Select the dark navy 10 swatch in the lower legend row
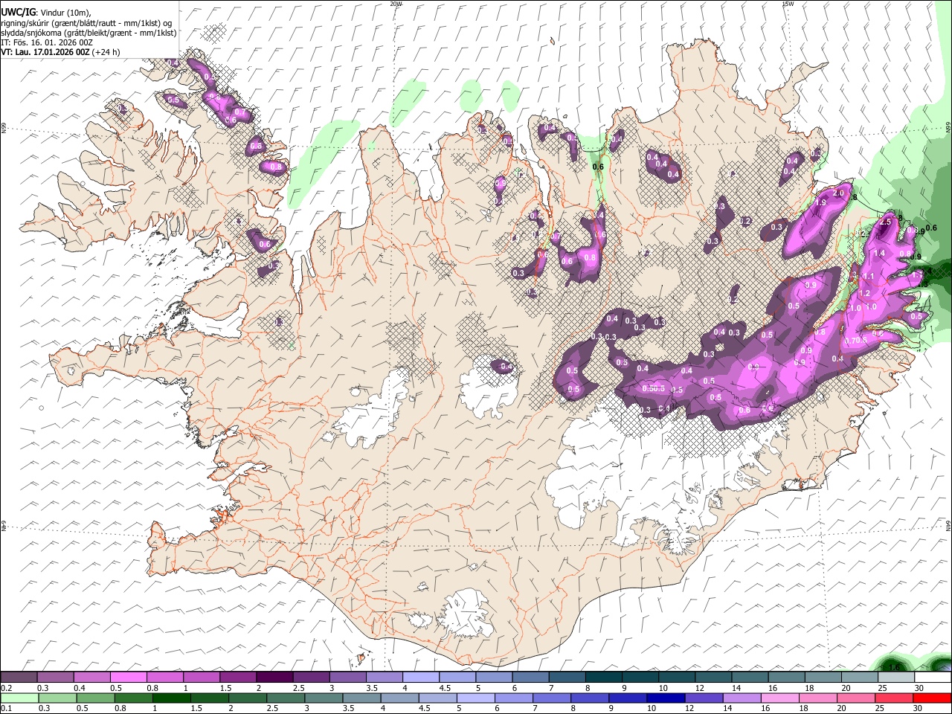This screenshot has width=952, height=714. coord(665,698)
